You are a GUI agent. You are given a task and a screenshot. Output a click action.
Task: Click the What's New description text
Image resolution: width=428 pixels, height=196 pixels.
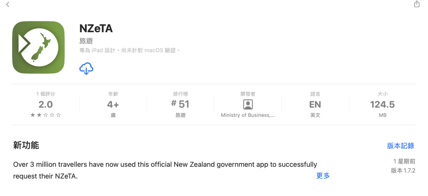[x=165, y=171]
